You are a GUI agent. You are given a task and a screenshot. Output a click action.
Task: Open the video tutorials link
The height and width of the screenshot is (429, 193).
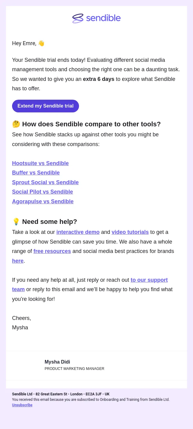tap(130, 232)
